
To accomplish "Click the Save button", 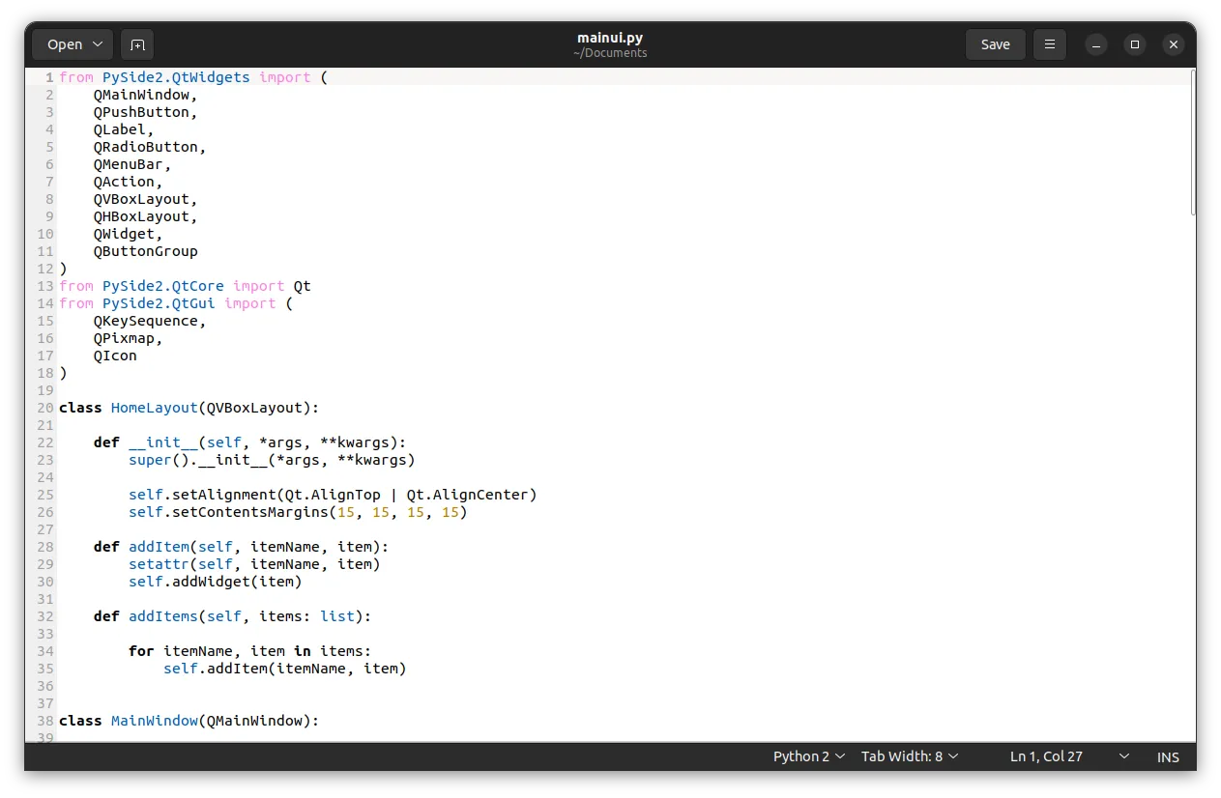I will (995, 44).
